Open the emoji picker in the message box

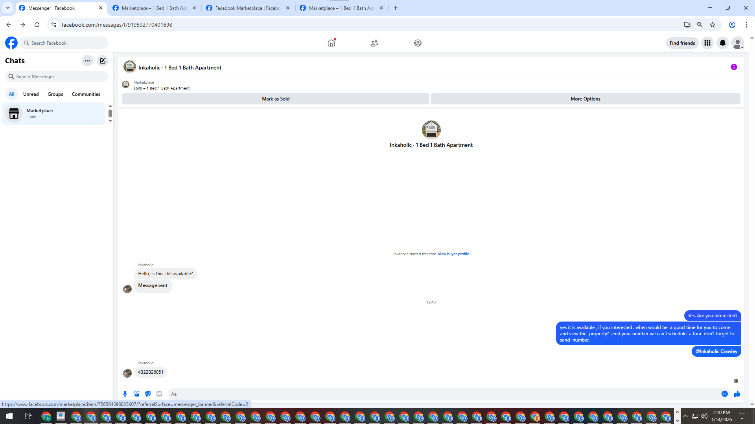[x=724, y=394]
